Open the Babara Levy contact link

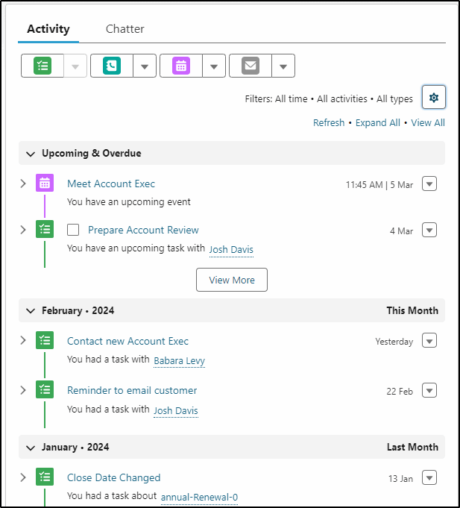[180, 360]
